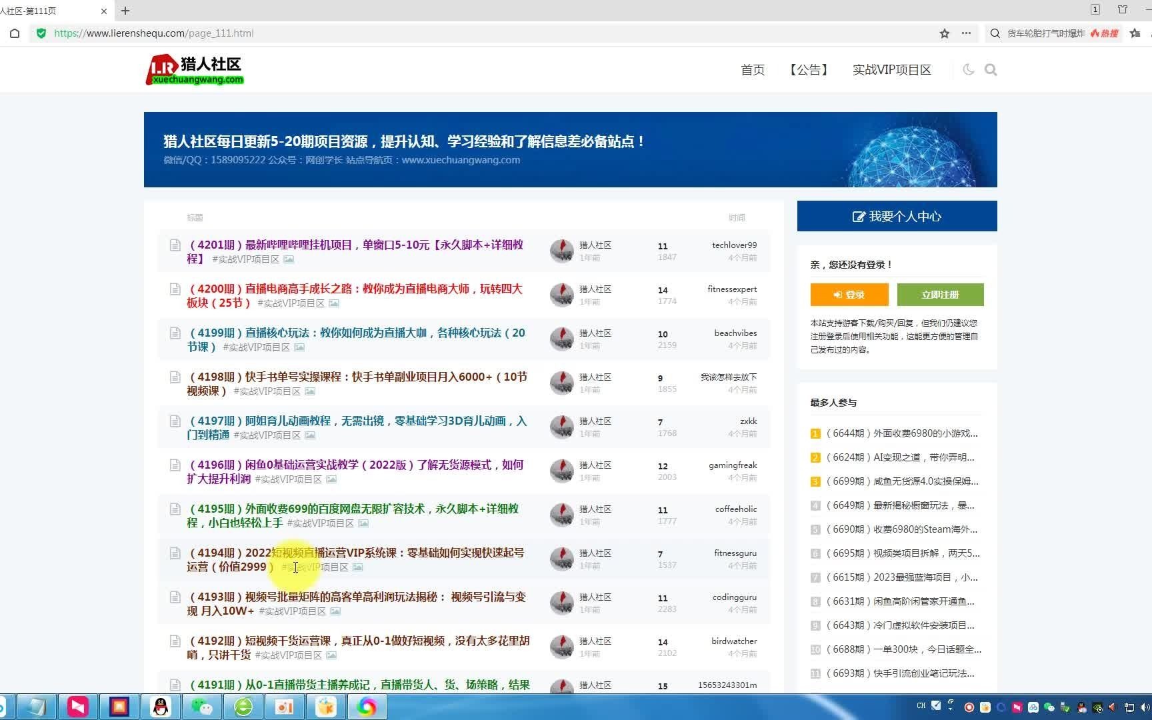Close the 第111页 browser tab
This screenshot has width=1152, height=720.
point(104,11)
